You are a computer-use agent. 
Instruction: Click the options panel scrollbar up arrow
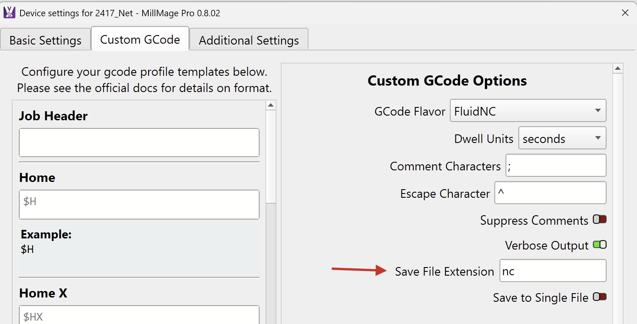618,68
